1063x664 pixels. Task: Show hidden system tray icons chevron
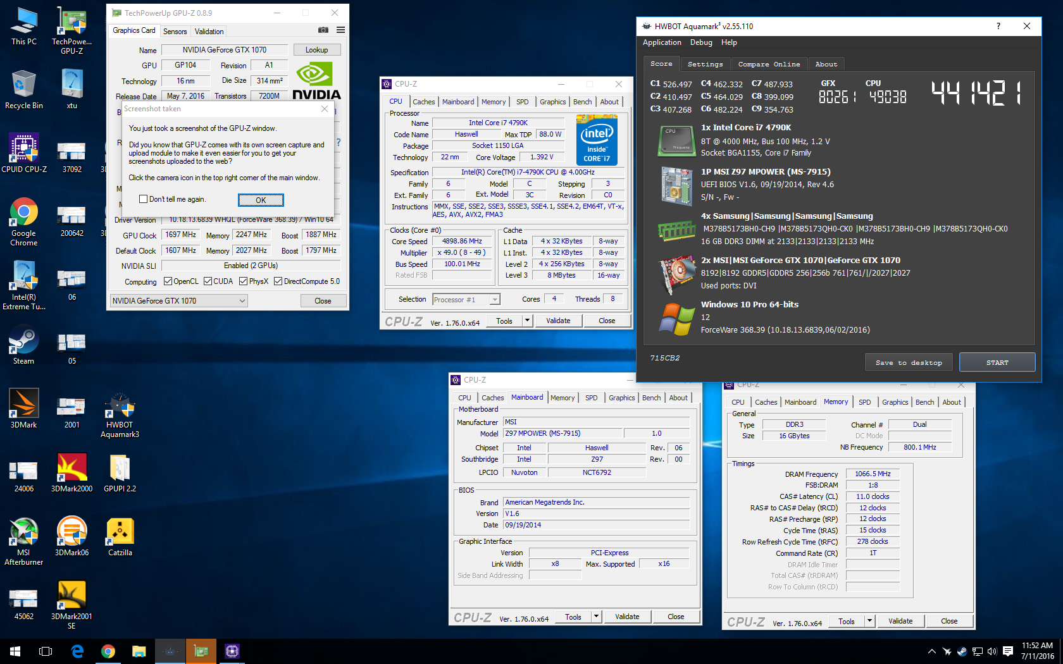[x=931, y=651]
